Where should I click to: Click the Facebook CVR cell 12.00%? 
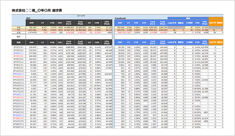(x=197, y=68)
